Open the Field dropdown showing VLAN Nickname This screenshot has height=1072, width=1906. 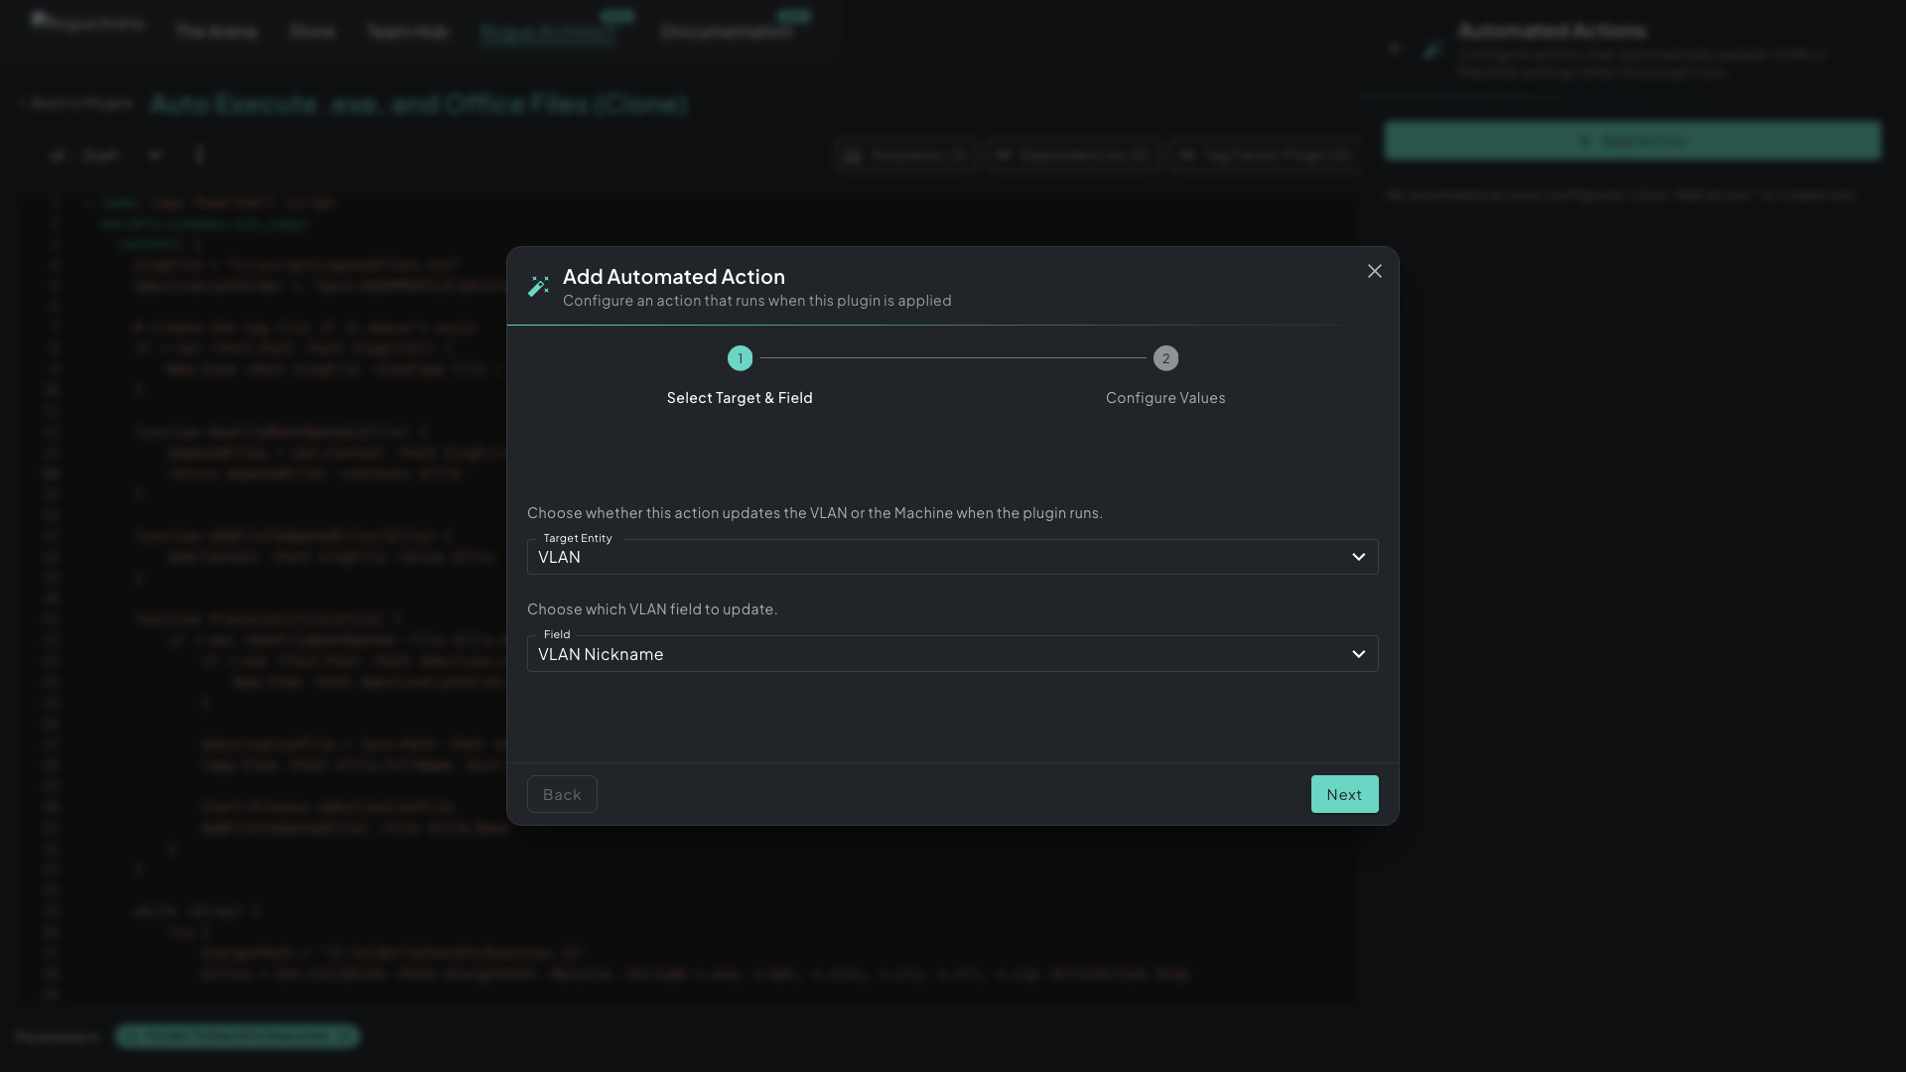(952, 654)
